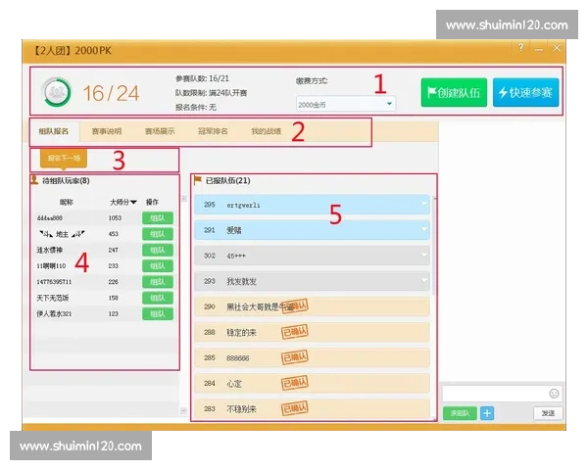Screen dimensions: 588x470
Task: Click the 发送 send button
Action: tap(548, 413)
